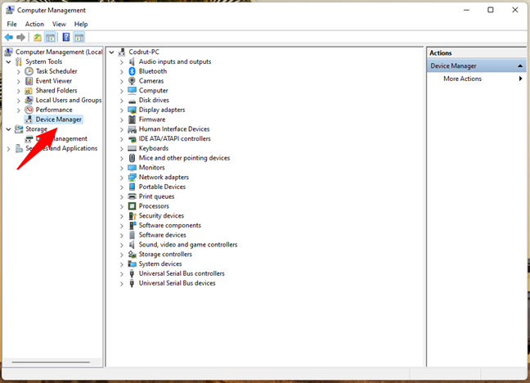Click the Performance gauge icon
Viewport: 530px width, 383px height.
(x=29, y=110)
